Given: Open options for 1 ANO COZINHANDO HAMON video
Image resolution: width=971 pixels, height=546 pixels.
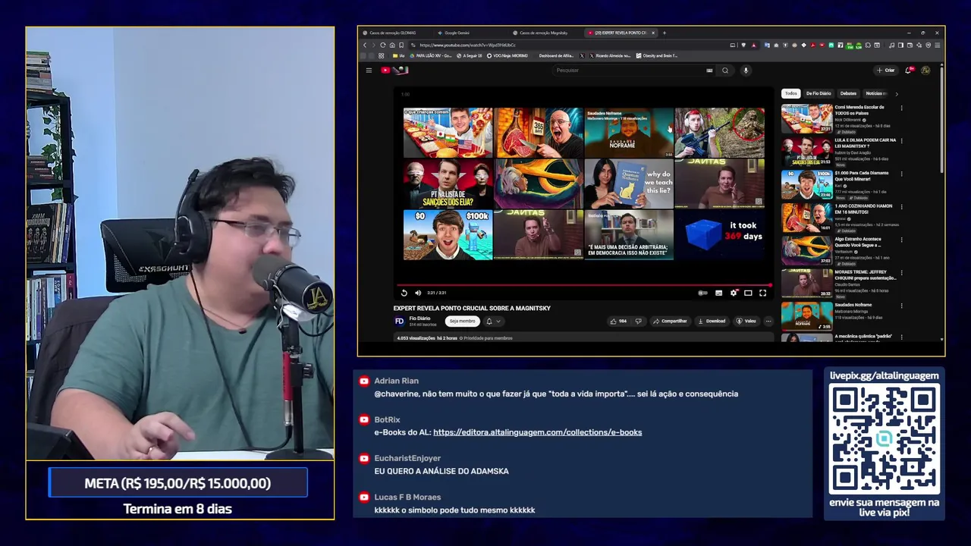Looking at the screenshot, I should [x=901, y=206].
